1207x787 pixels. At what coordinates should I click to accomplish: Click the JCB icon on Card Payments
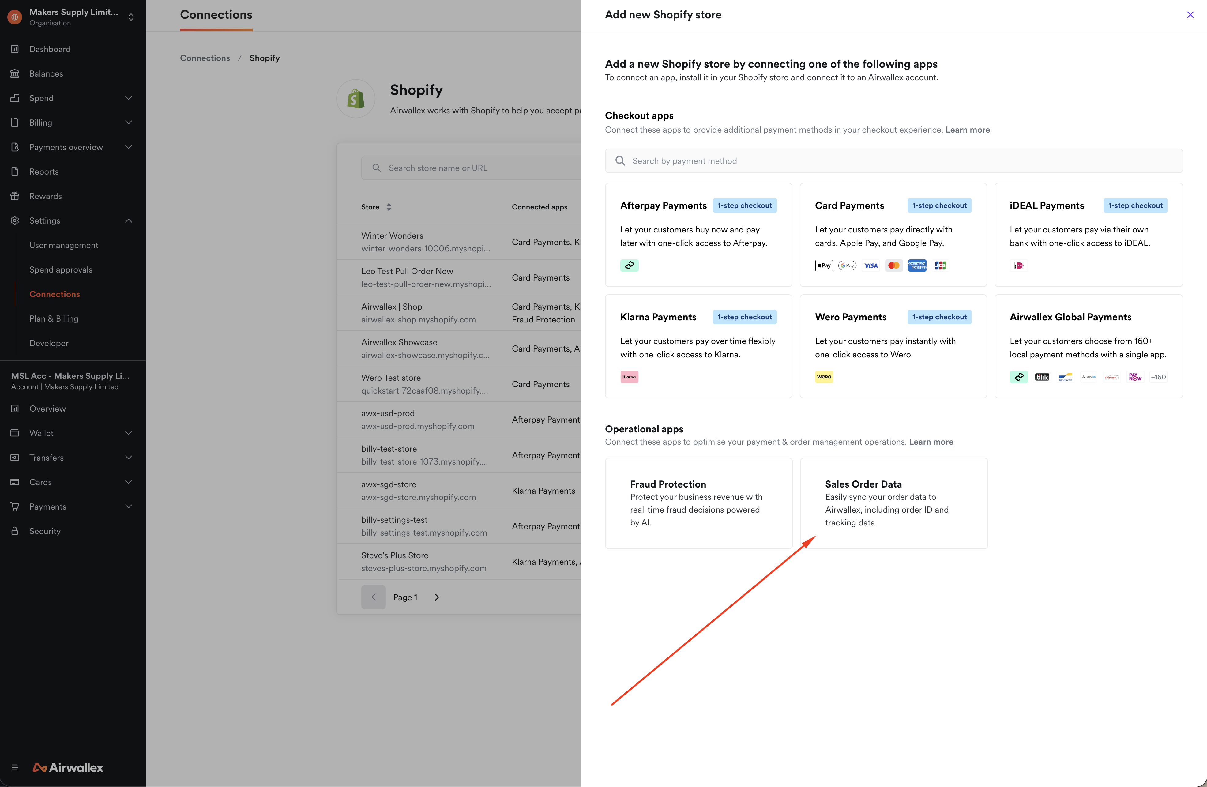tap(940, 265)
